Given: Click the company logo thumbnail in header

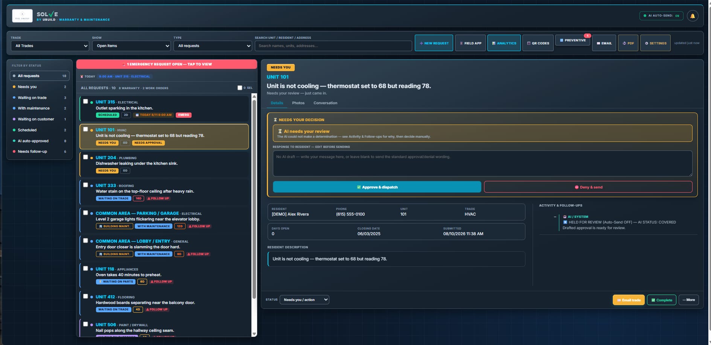Looking at the screenshot, I should coord(23,16).
